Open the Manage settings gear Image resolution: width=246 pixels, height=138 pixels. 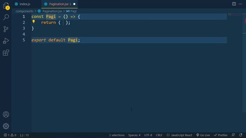(x=6, y=126)
